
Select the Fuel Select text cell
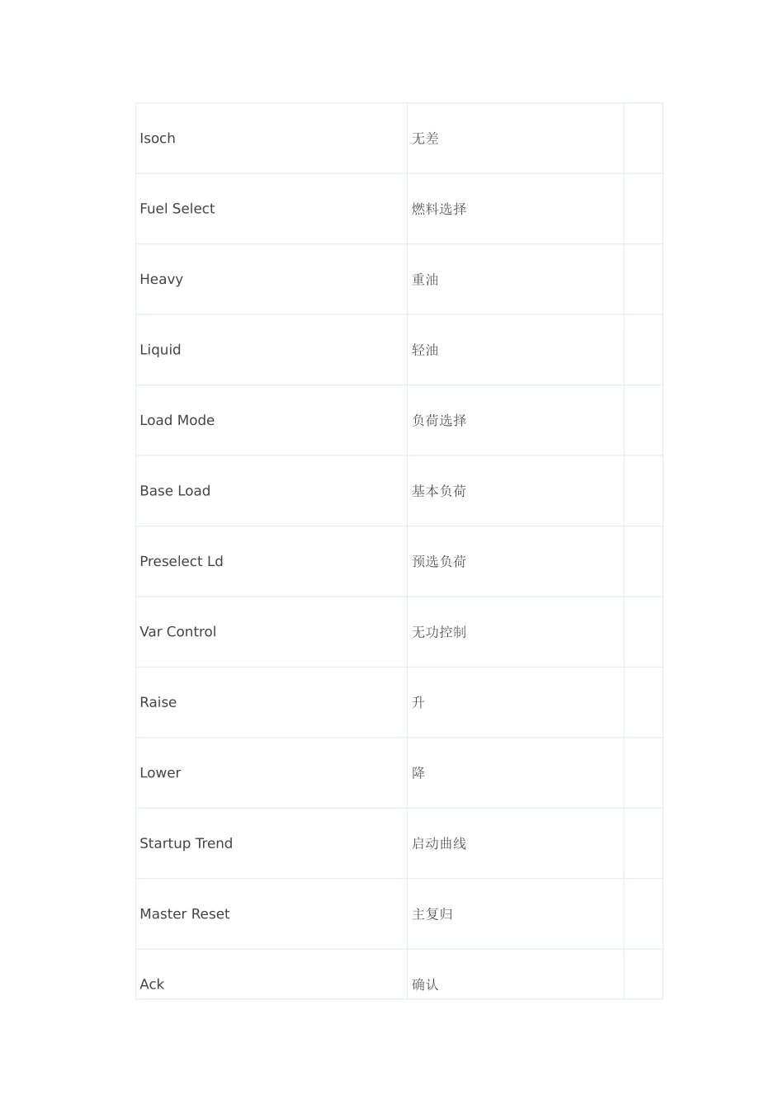pyautogui.click(x=271, y=209)
